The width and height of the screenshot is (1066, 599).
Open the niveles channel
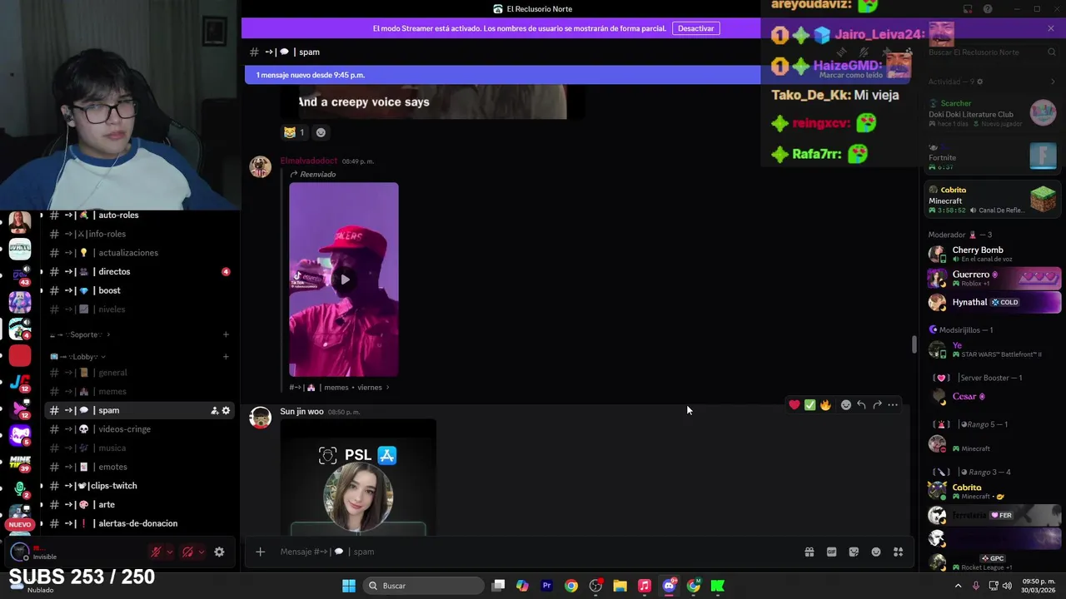click(x=138, y=309)
